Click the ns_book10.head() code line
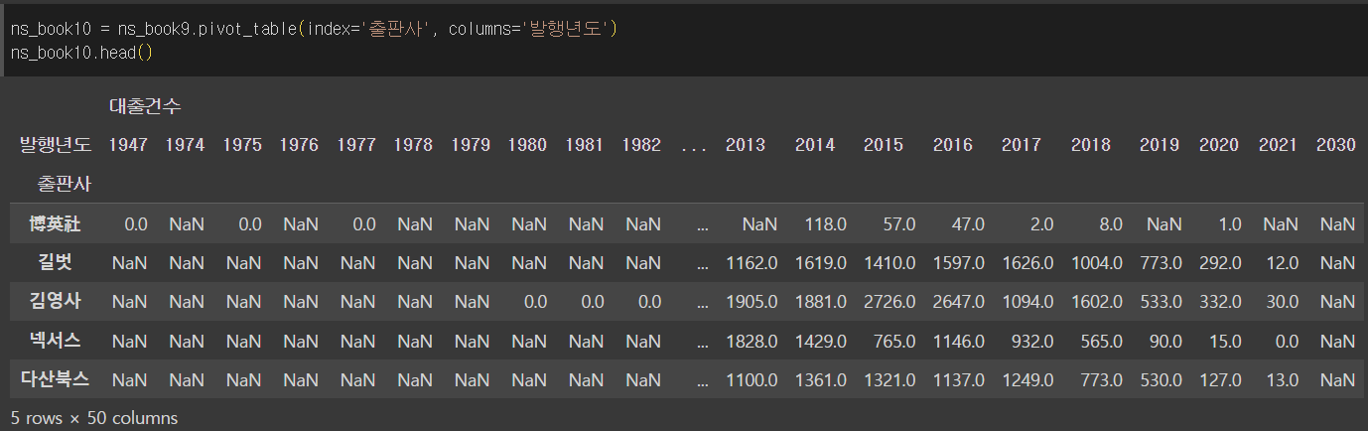The height and width of the screenshot is (431, 1368). coord(81,53)
